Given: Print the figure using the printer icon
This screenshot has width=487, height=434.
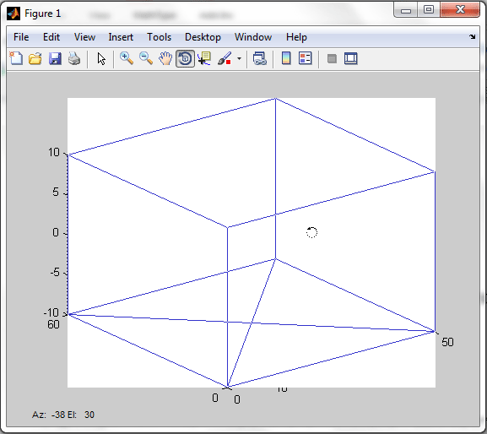Looking at the screenshot, I should [x=74, y=58].
